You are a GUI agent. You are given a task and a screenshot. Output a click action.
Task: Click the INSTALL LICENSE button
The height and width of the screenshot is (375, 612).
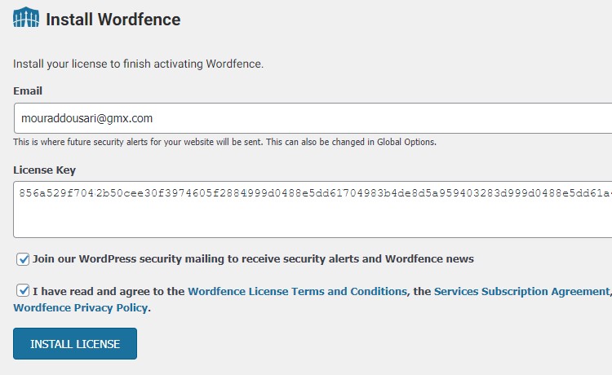pyautogui.click(x=75, y=343)
